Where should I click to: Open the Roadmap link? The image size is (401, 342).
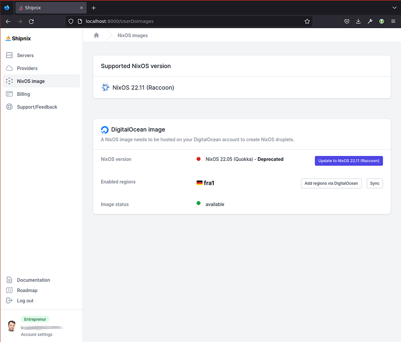coord(27,290)
